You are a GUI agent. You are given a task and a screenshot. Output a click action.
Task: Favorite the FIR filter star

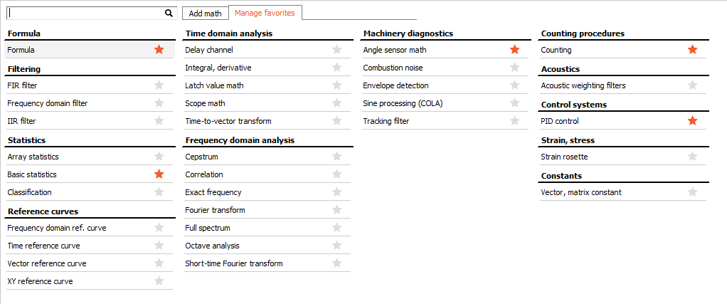coord(159,85)
